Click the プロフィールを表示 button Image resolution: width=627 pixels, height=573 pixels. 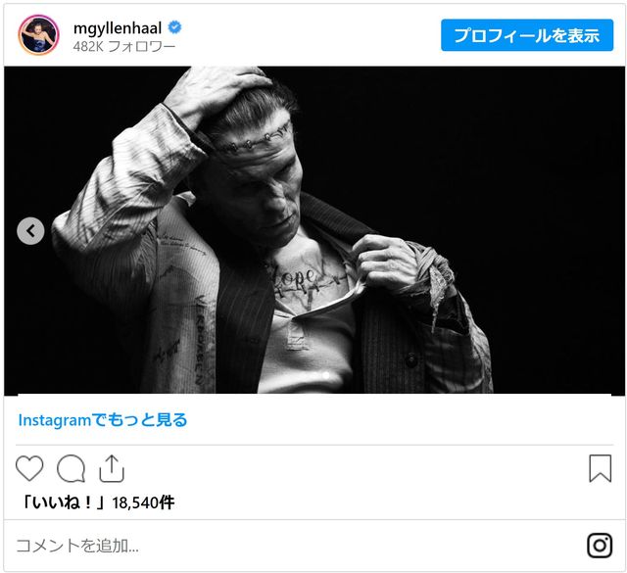click(527, 35)
